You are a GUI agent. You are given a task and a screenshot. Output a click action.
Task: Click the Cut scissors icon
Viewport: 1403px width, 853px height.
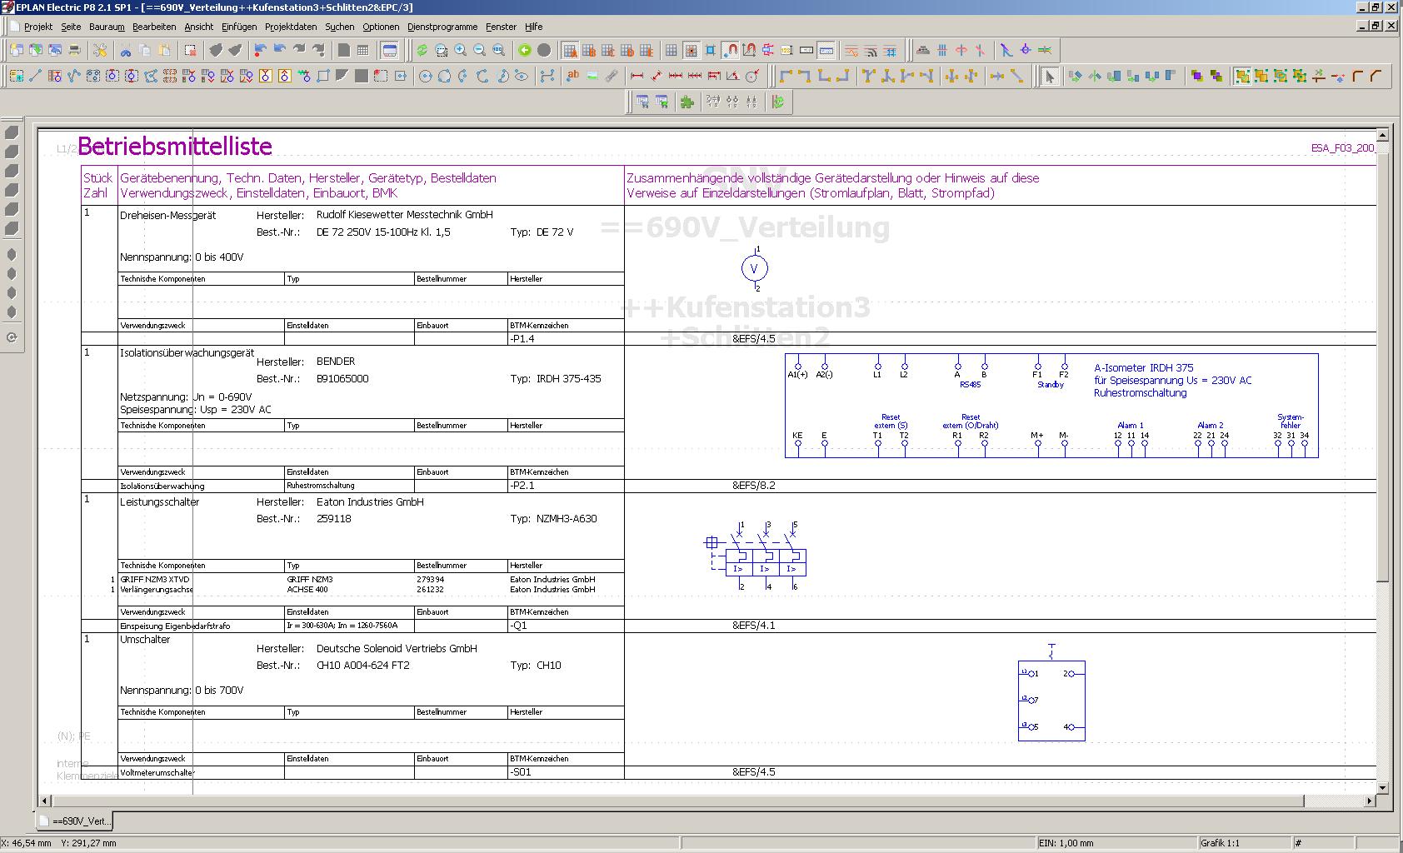126,50
